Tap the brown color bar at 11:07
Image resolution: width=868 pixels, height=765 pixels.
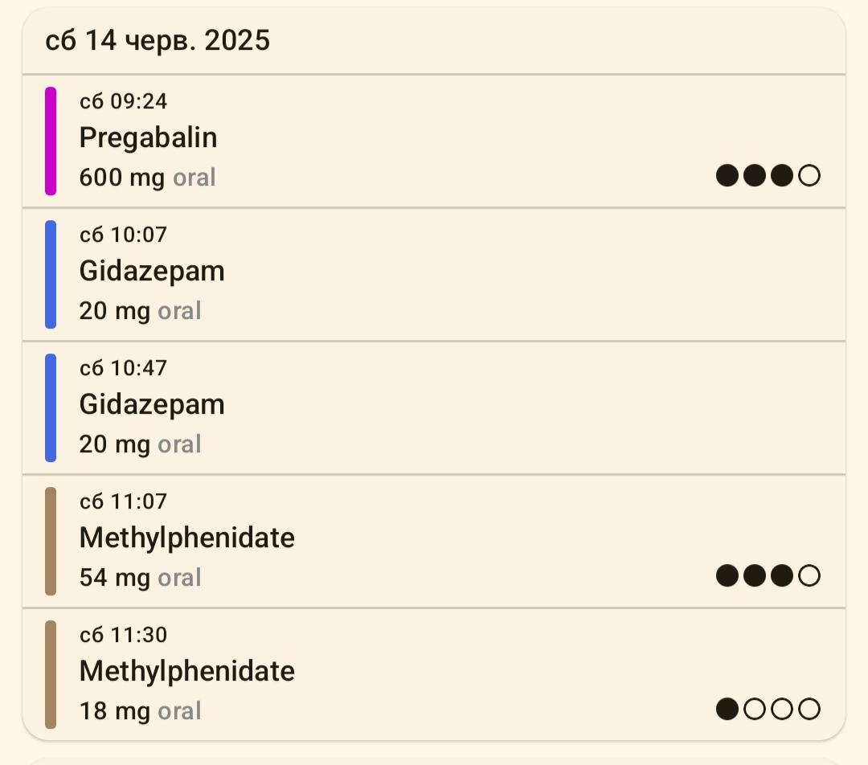[x=51, y=541]
